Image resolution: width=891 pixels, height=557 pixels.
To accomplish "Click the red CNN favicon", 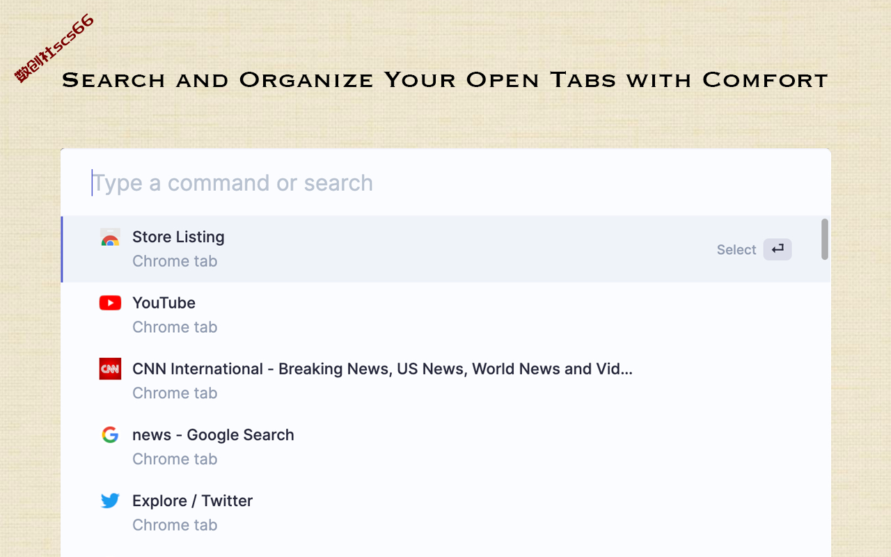I will [110, 369].
